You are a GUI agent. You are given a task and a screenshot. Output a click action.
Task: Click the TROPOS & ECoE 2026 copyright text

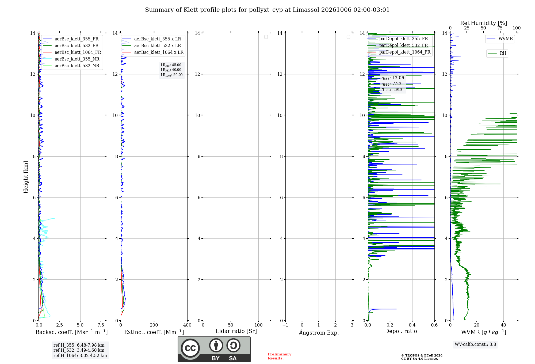coord(422,355)
